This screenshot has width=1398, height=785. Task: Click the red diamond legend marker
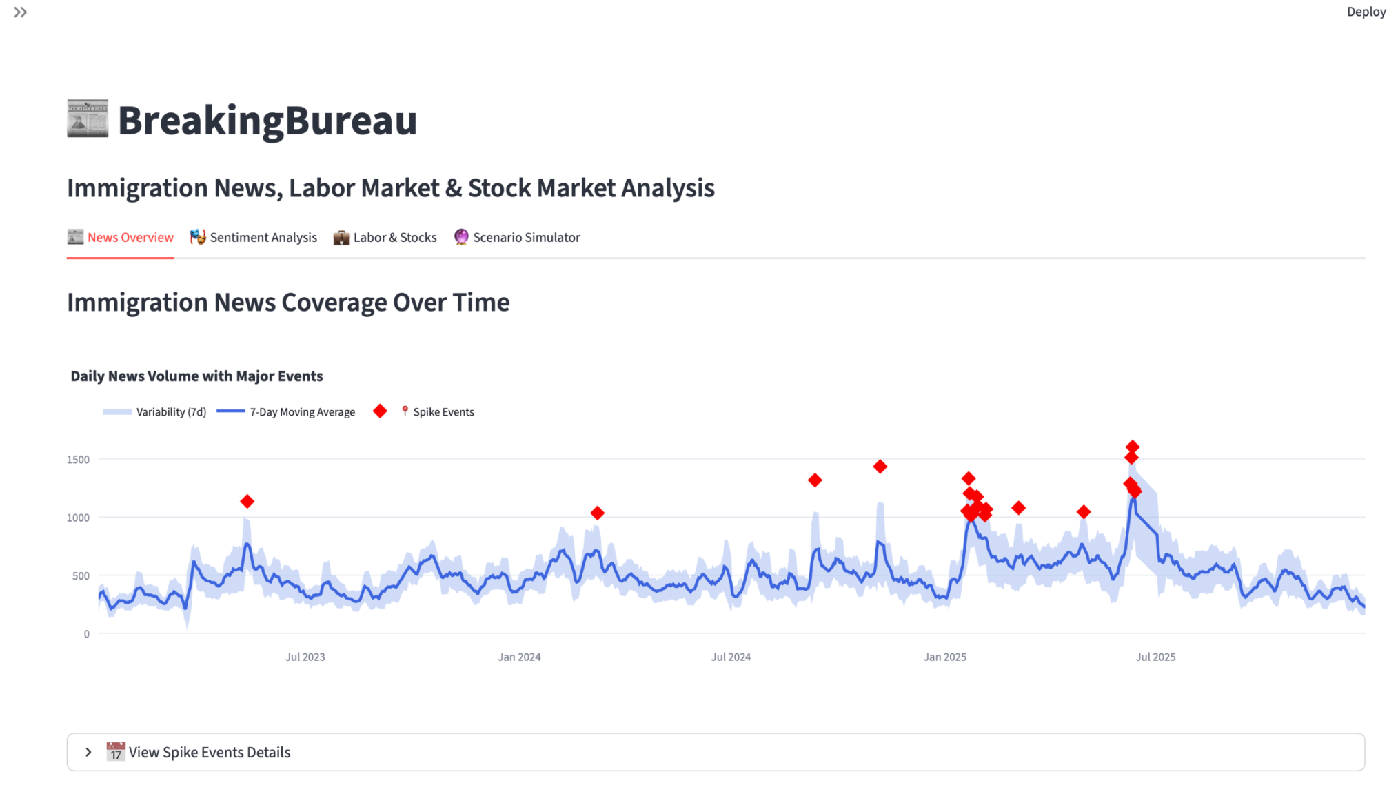click(x=380, y=411)
